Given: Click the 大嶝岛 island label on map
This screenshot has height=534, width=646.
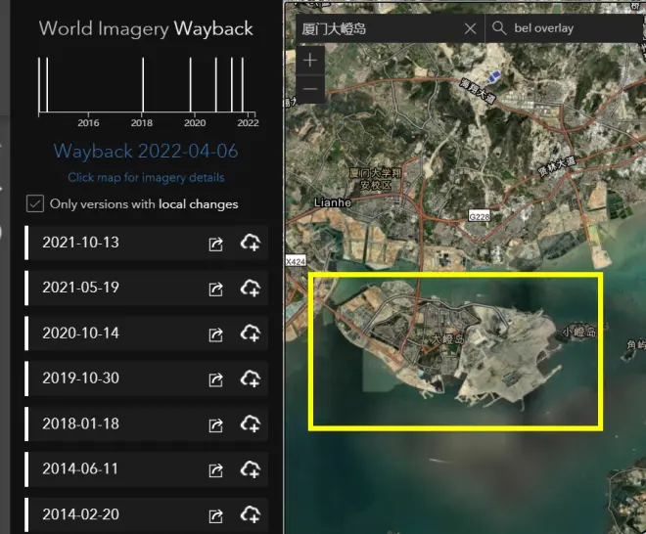Looking at the screenshot, I should (448, 339).
